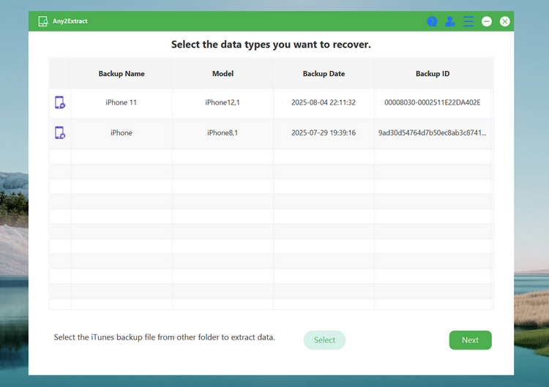Click the Model column header
The width and height of the screenshot is (549, 387).
[x=223, y=74]
